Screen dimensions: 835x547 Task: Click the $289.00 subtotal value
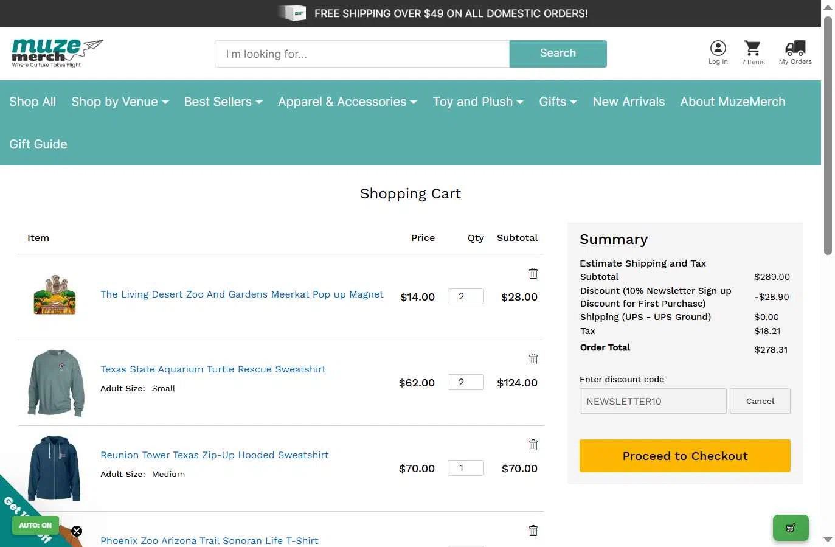[772, 277]
